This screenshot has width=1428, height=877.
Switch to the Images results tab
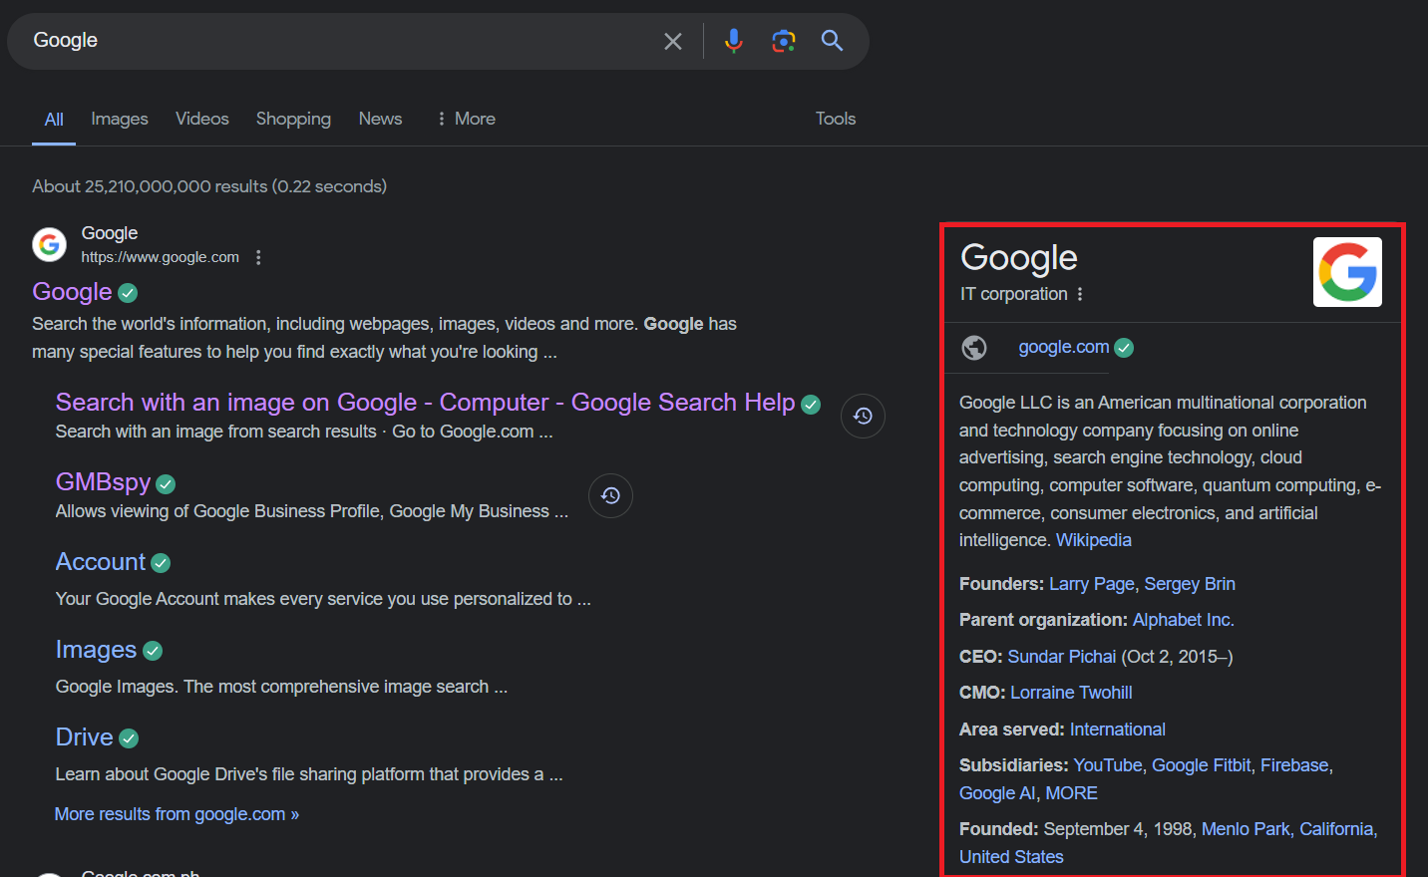coord(120,119)
